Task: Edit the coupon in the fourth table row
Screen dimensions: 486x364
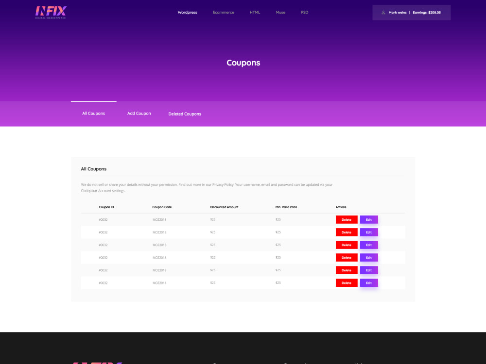Action: (368, 258)
